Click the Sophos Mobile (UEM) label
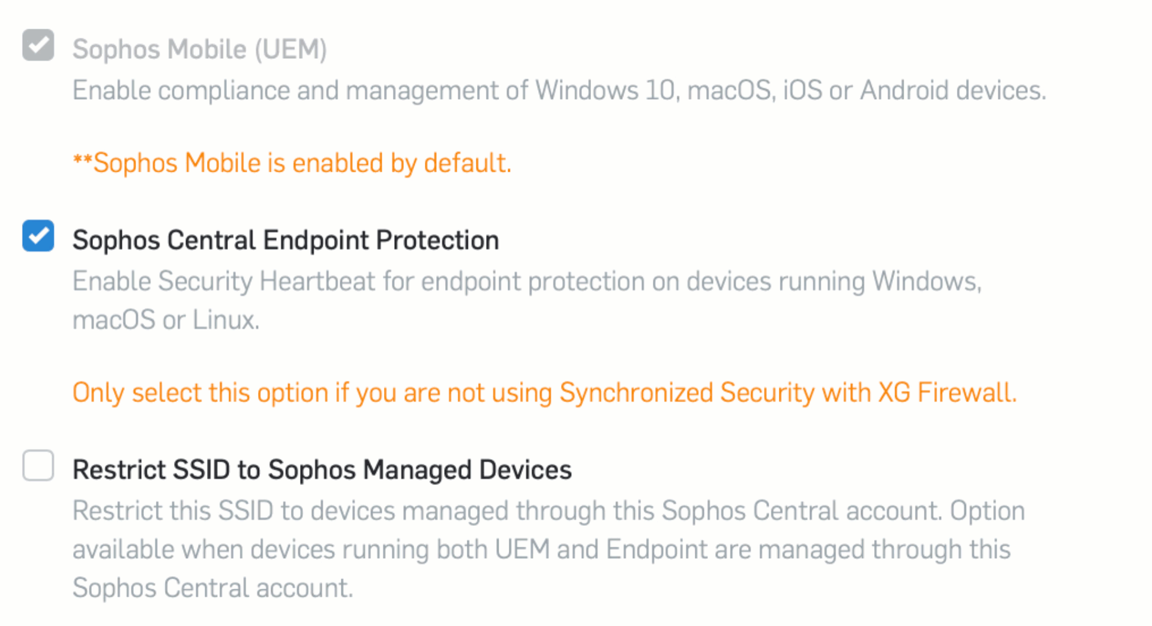 (199, 49)
